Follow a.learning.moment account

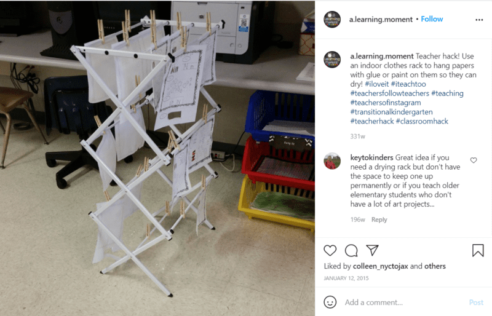432,19
